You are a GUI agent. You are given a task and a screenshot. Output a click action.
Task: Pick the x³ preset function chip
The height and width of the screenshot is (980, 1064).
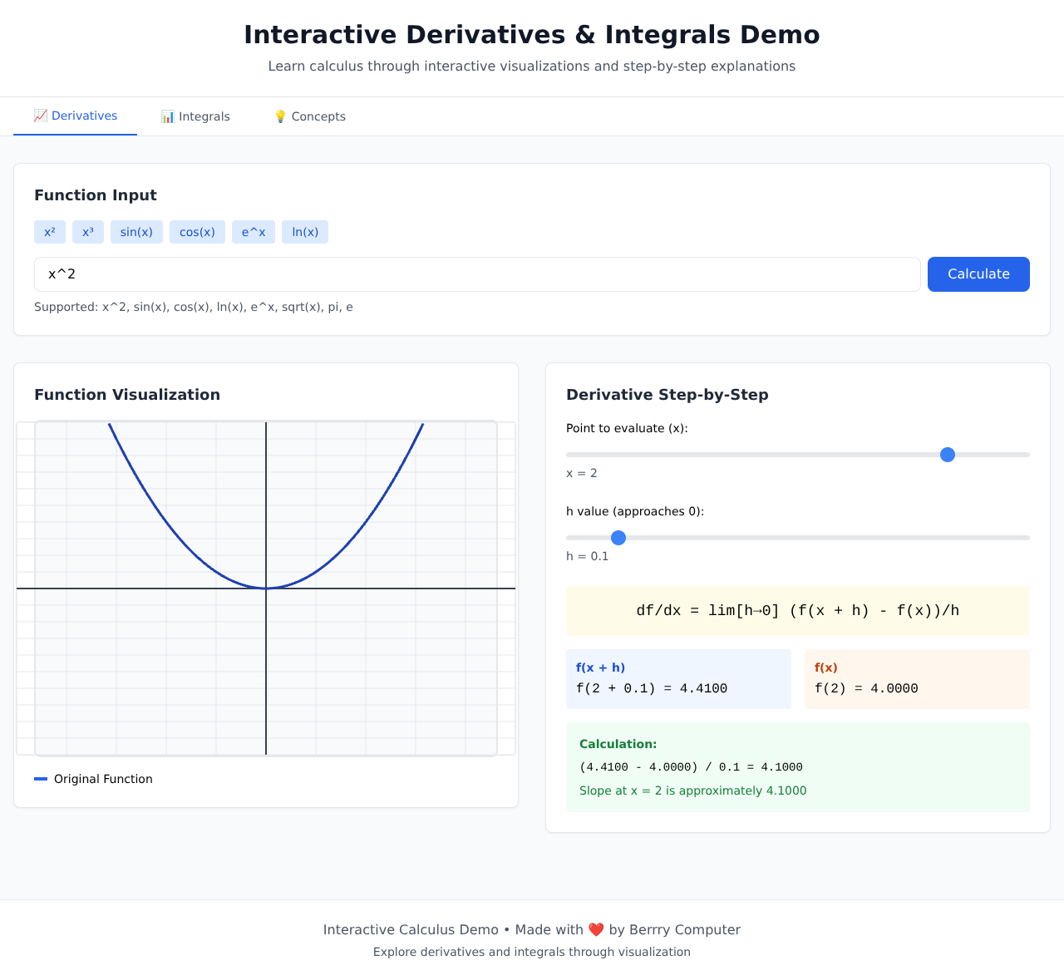tap(88, 232)
